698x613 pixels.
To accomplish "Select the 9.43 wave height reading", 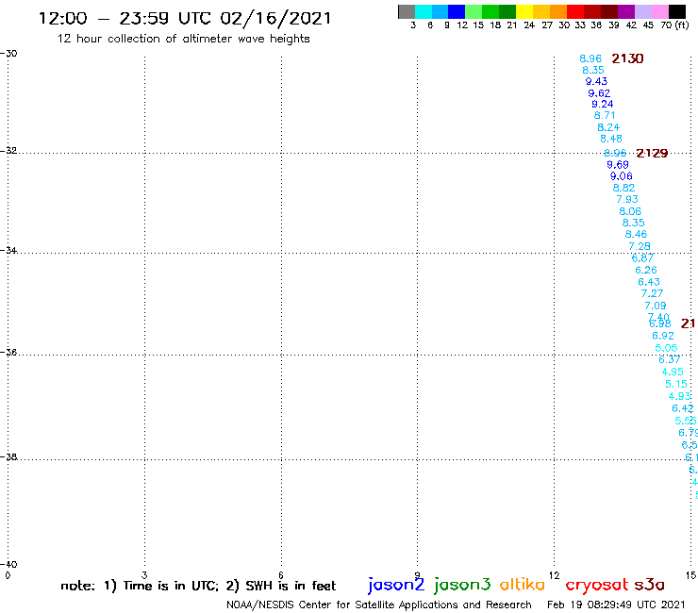I will [x=596, y=81].
